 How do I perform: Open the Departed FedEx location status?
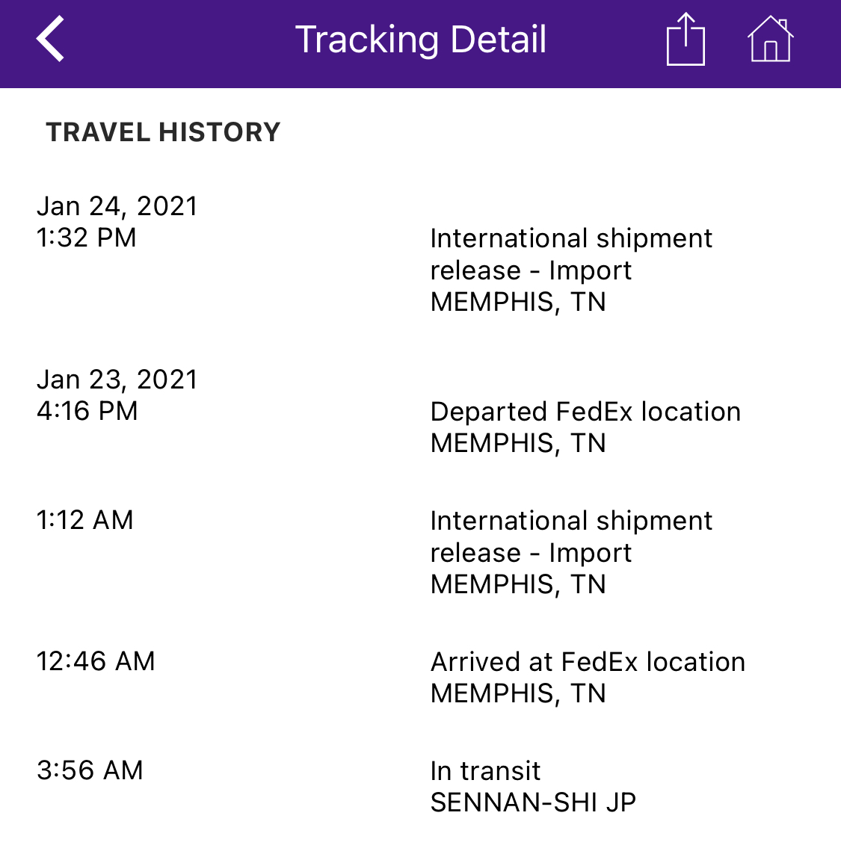click(x=585, y=412)
